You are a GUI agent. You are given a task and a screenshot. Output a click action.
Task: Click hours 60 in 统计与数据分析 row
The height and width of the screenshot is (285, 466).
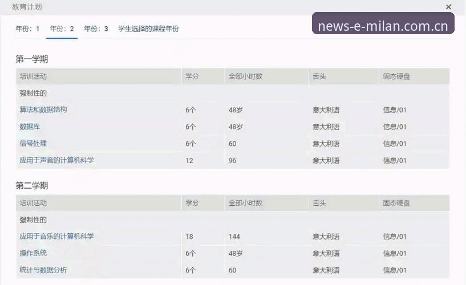click(232, 270)
